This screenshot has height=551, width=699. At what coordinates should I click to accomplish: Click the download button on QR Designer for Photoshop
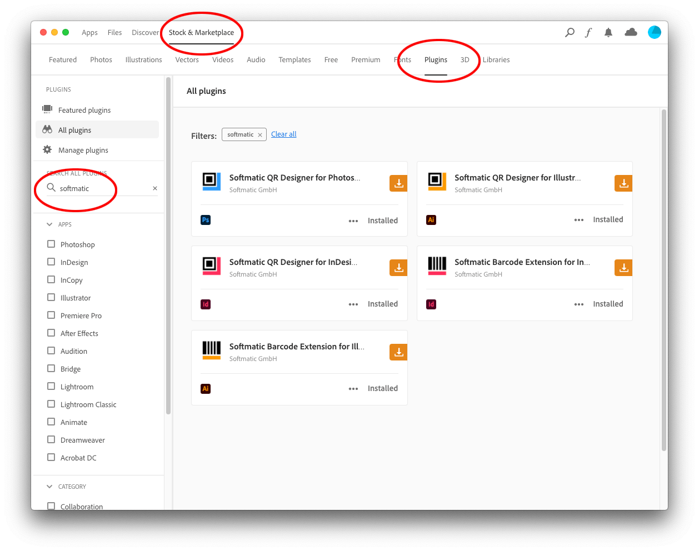tap(398, 183)
